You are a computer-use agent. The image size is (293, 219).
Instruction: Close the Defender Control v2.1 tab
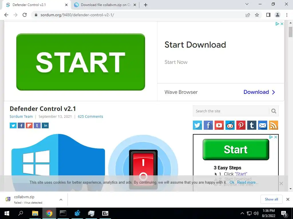point(66,5)
